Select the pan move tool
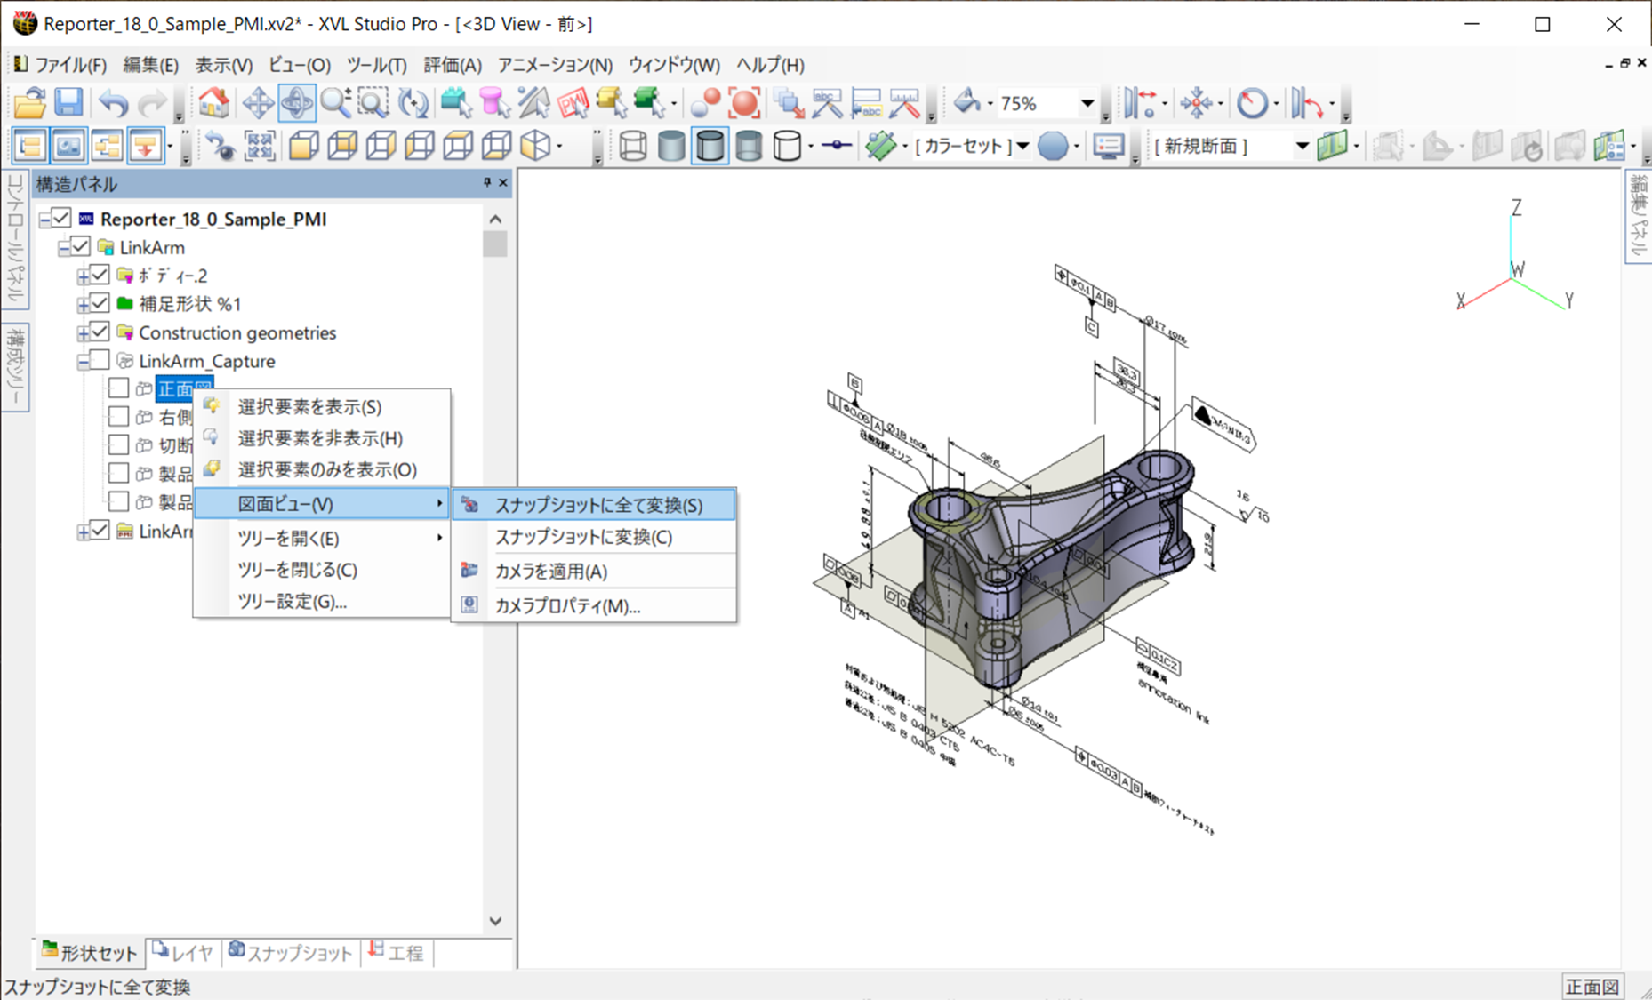Image resolution: width=1652 pixels, height=1000 pixels. point(258,103)
